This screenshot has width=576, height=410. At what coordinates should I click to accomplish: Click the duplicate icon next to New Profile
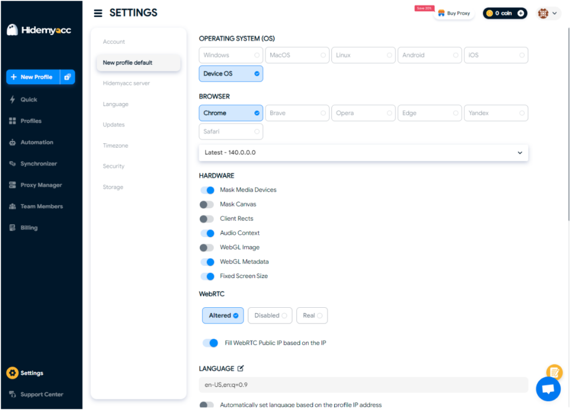tap(67, 77)
